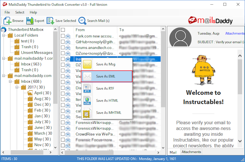245x162 pixels.
Task: Sort the list by the To column
Action: point(139,30)
